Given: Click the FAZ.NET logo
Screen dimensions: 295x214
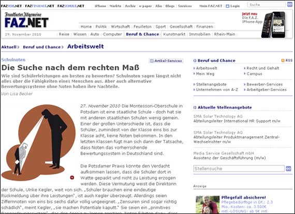Looking at the screenshot, I should [x=26, y=20].
